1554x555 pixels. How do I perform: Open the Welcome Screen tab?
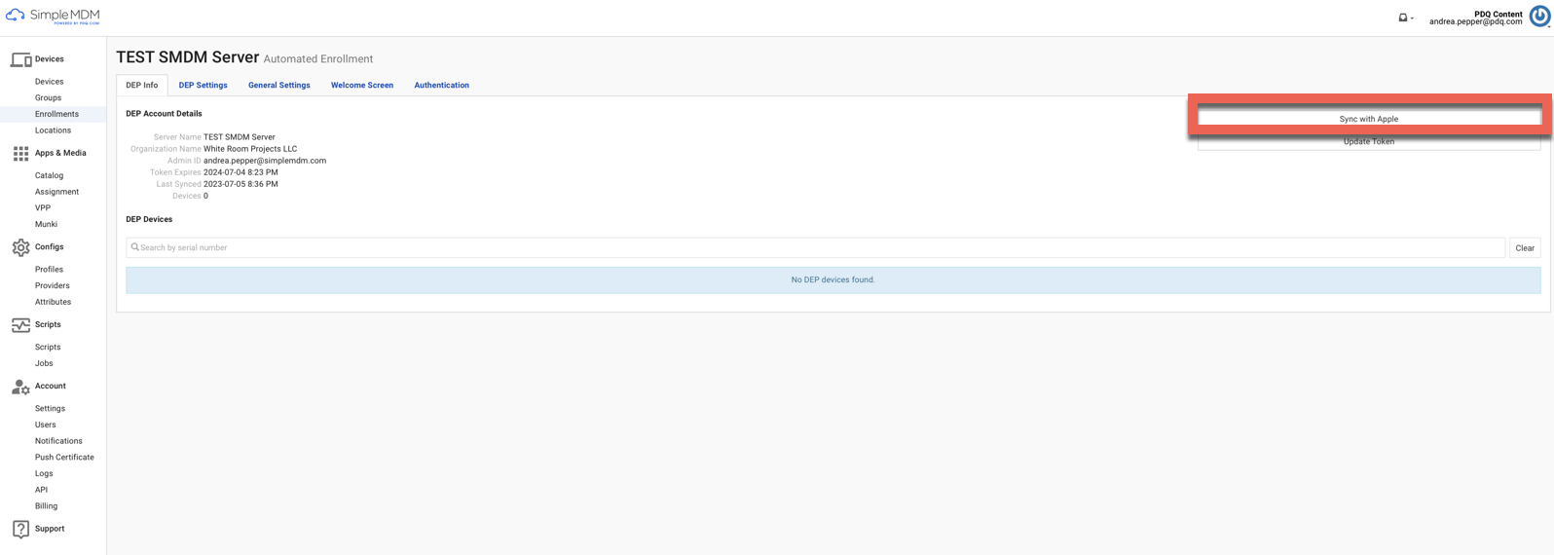click(x=362, y=85)
